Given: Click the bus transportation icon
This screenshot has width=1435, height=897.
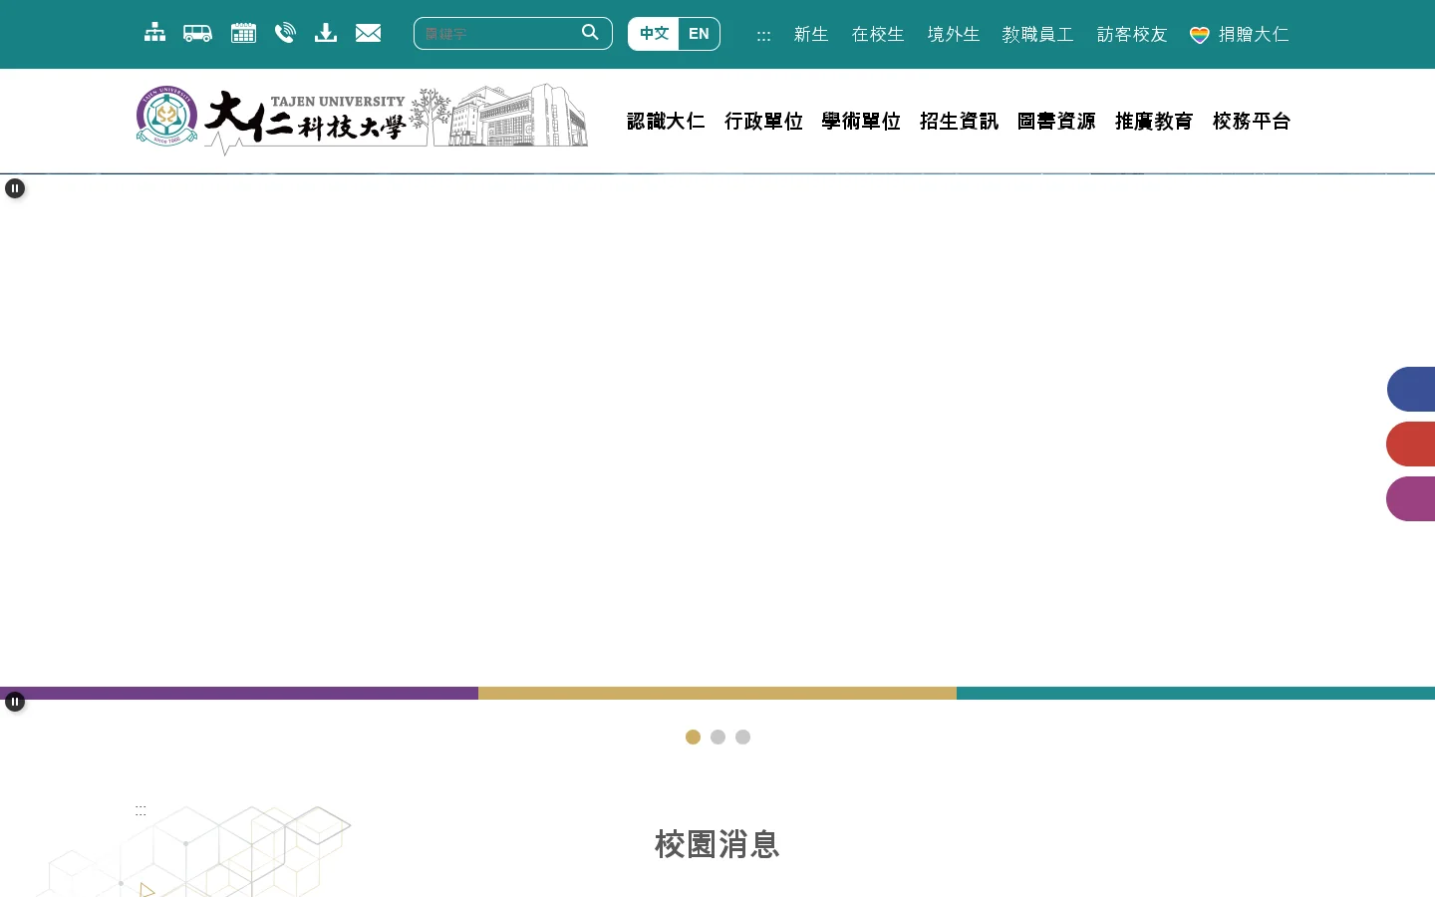Looking at the screenshot, I should click(197, 33).
